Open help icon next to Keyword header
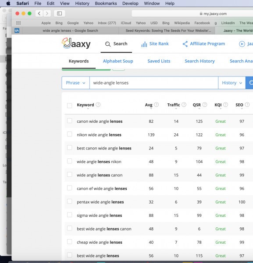This screenshot has width=253, height=263. click(x=98, y=105)
